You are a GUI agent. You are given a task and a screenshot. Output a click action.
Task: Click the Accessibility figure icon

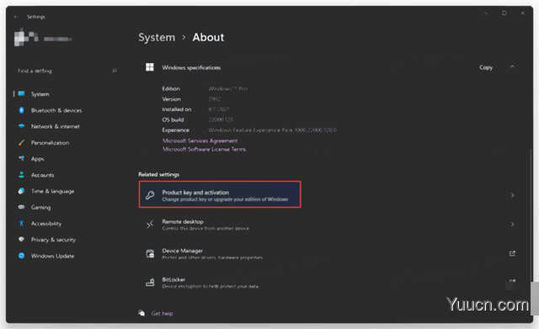(21, 223)
